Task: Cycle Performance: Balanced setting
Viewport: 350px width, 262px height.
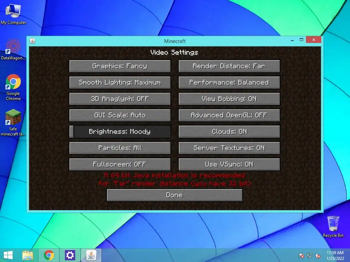Action: (x=229, y=83)
